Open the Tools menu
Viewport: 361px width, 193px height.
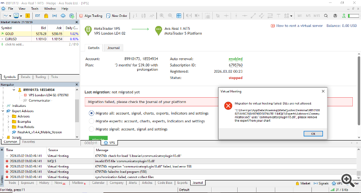(x=35, y=9)
